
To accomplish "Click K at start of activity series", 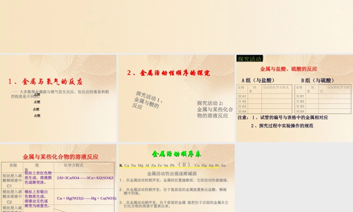I will pyautogui.click(x=121, y=165).
